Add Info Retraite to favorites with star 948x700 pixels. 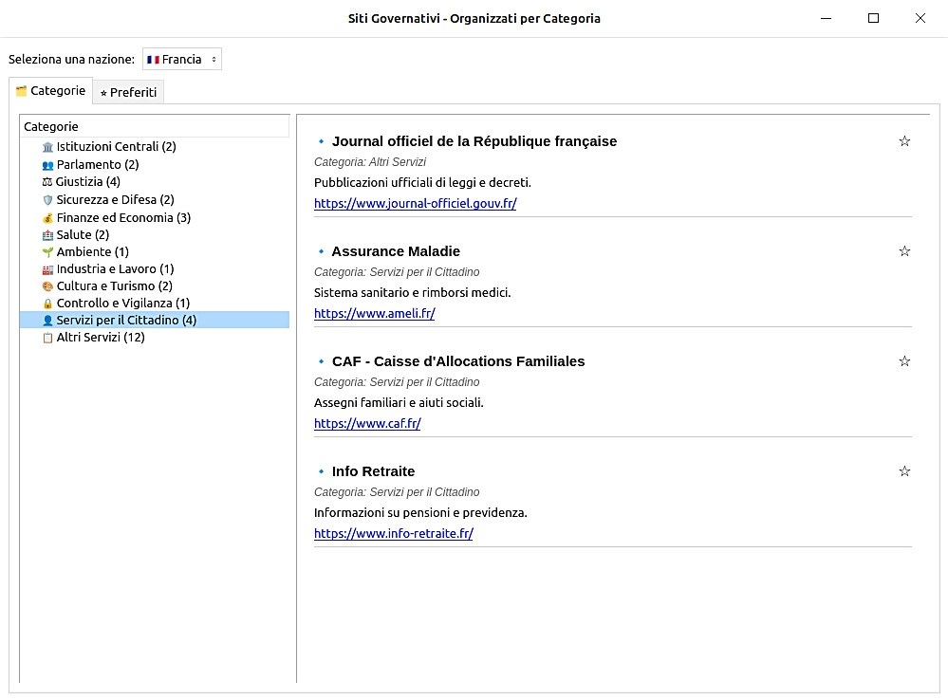pos(904,471)
